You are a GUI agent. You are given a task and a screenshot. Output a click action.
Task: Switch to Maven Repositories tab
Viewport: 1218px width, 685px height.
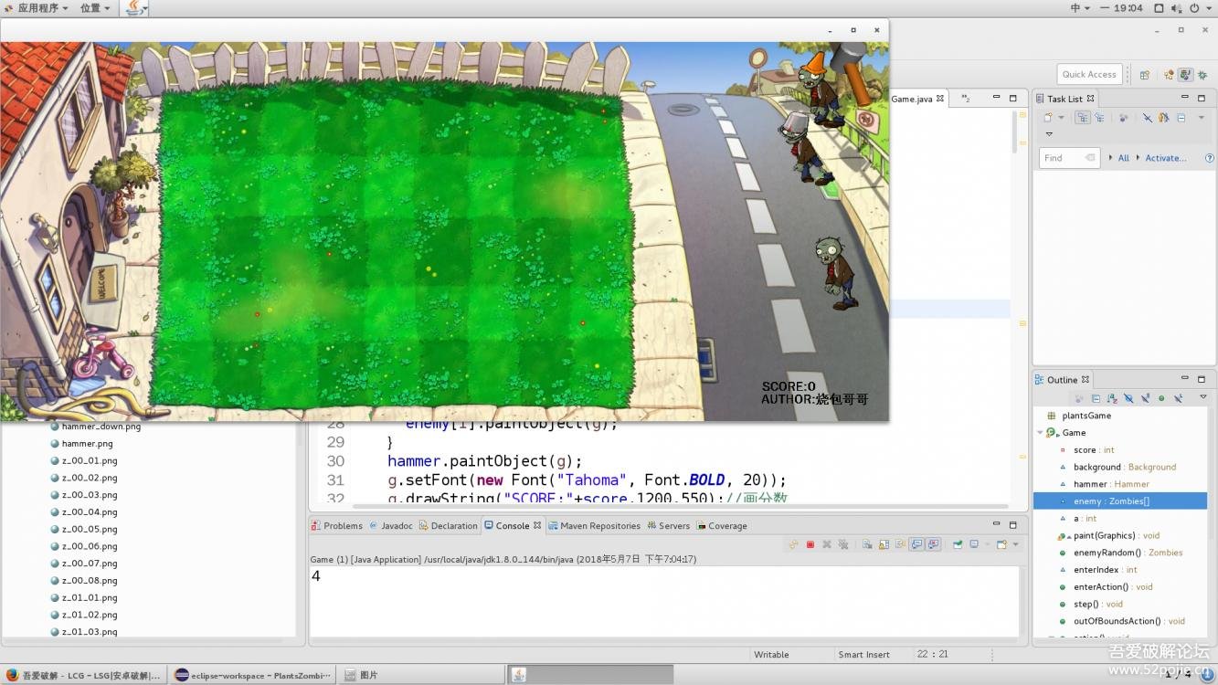tap(594, 525)
